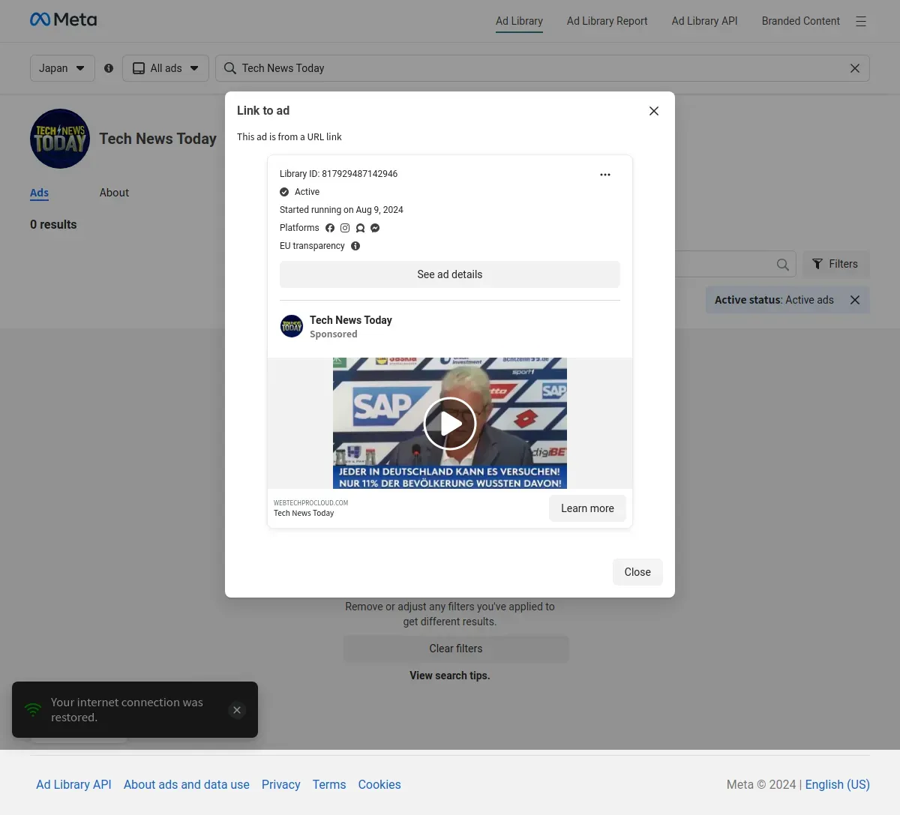Image resolution: width=900 pixels, height=815 pixels.
Task: Open Ad Library API in header
Action: (705, 21)
